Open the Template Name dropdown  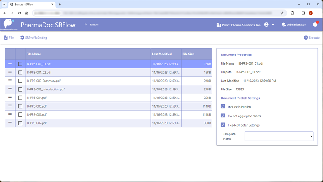coord(279,136)
